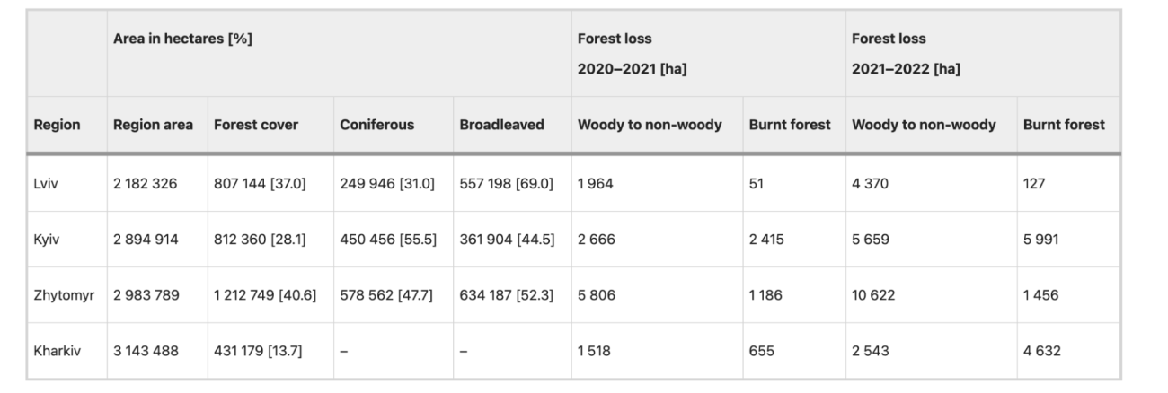This screenshot has width=1168, height=393.
Task: Select the Kyiv row label
Action: coord(47,240)
